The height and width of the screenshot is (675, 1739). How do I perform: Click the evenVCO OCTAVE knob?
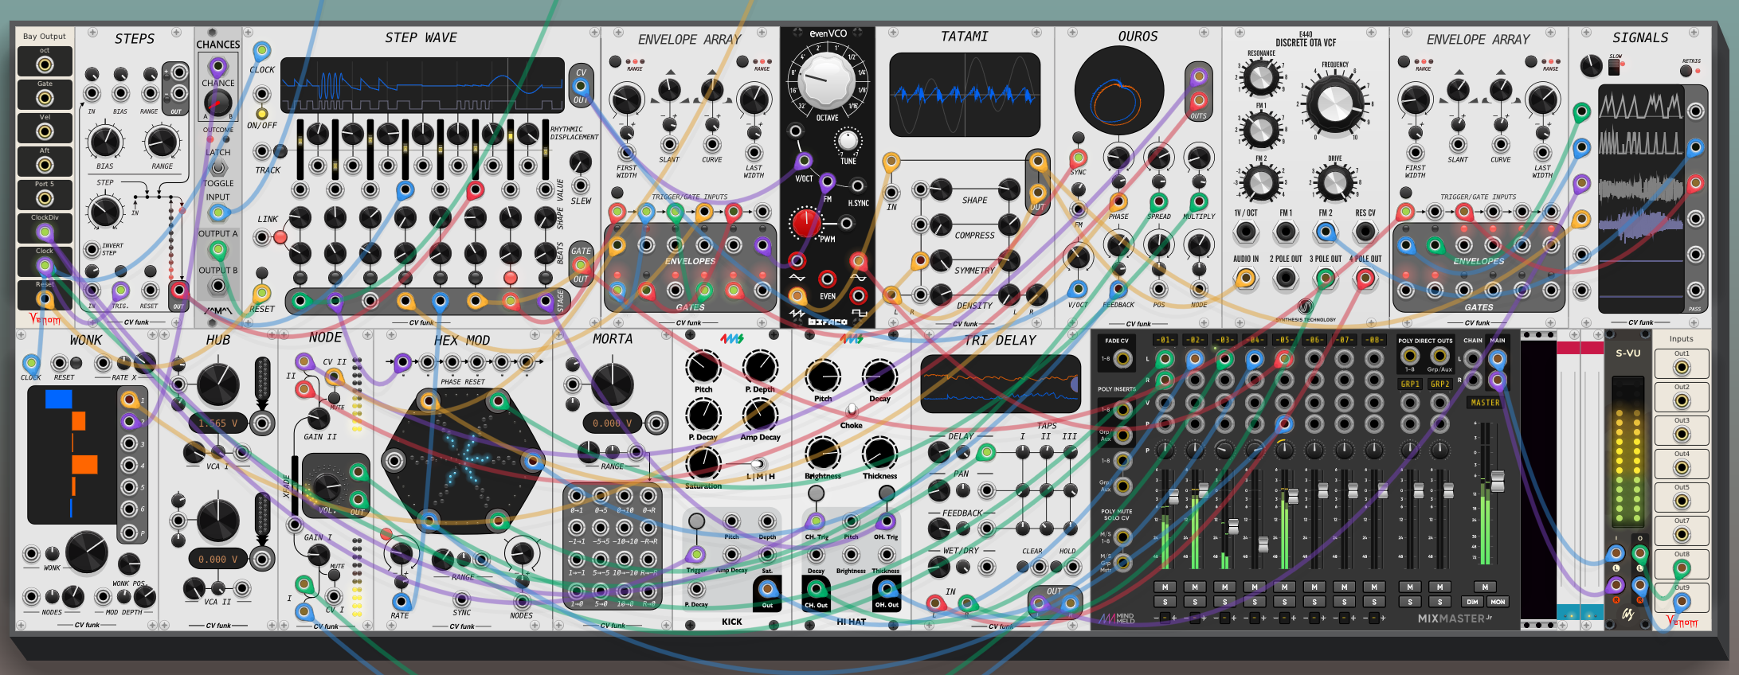(x=826, y=80)
